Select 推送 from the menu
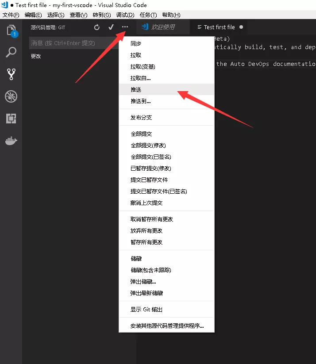The width and height of the screenshot is (316, 364). click(x=166, y=89)
